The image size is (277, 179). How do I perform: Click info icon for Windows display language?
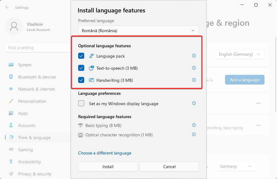194,103
